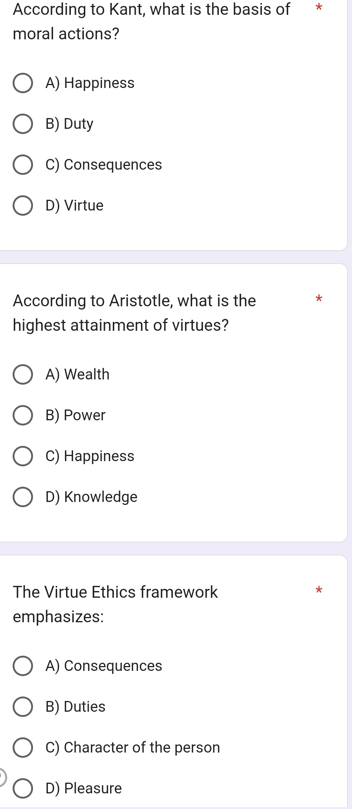The height and width of the screenshot is (809, 352).
Task: Select the Wealth radio button
Action: 23,375
